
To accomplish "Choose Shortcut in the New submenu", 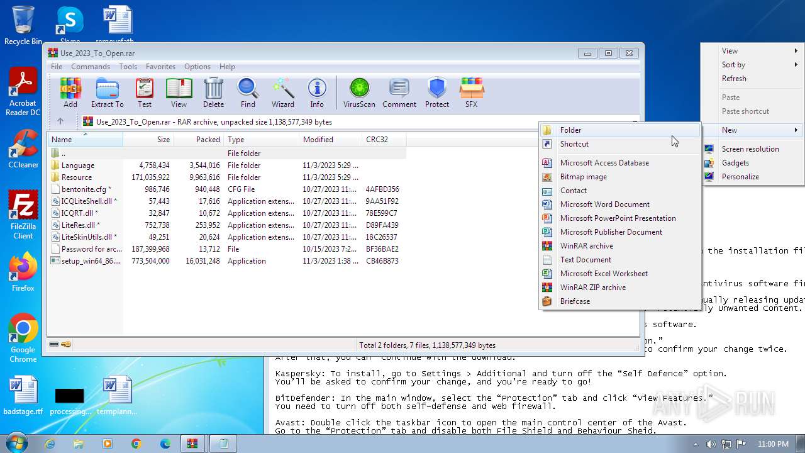I will click(619, 144).
